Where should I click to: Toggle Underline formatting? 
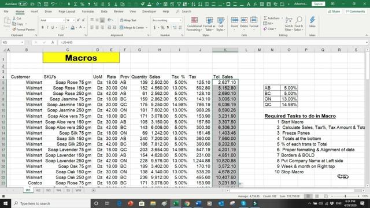[x=53, y=28]
